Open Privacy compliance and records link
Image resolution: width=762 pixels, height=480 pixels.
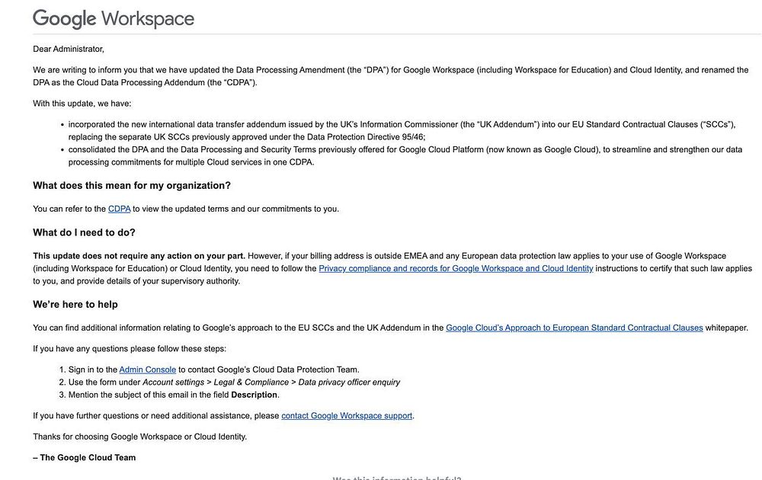(456, 268)
